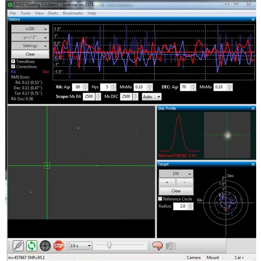Click the DEC MnMo spinner arrows

[230, 87]
